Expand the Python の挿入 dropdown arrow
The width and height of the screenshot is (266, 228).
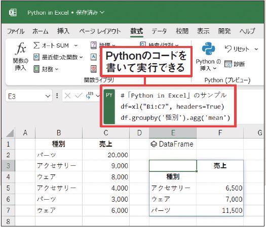[x=215, y=68]
